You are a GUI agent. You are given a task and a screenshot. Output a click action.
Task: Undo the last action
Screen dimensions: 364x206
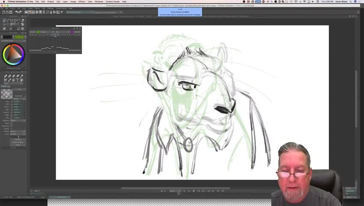(x=16, y=12)
